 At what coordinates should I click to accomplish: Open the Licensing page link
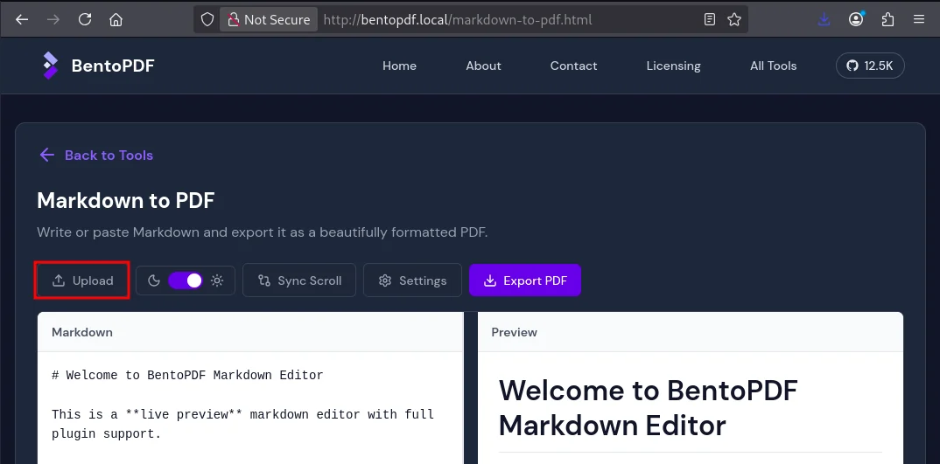673,66
